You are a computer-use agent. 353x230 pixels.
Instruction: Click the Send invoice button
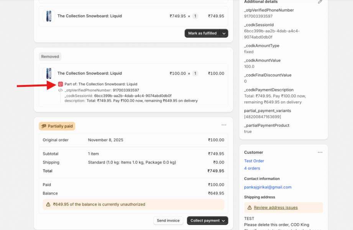[x=168, y=220]
